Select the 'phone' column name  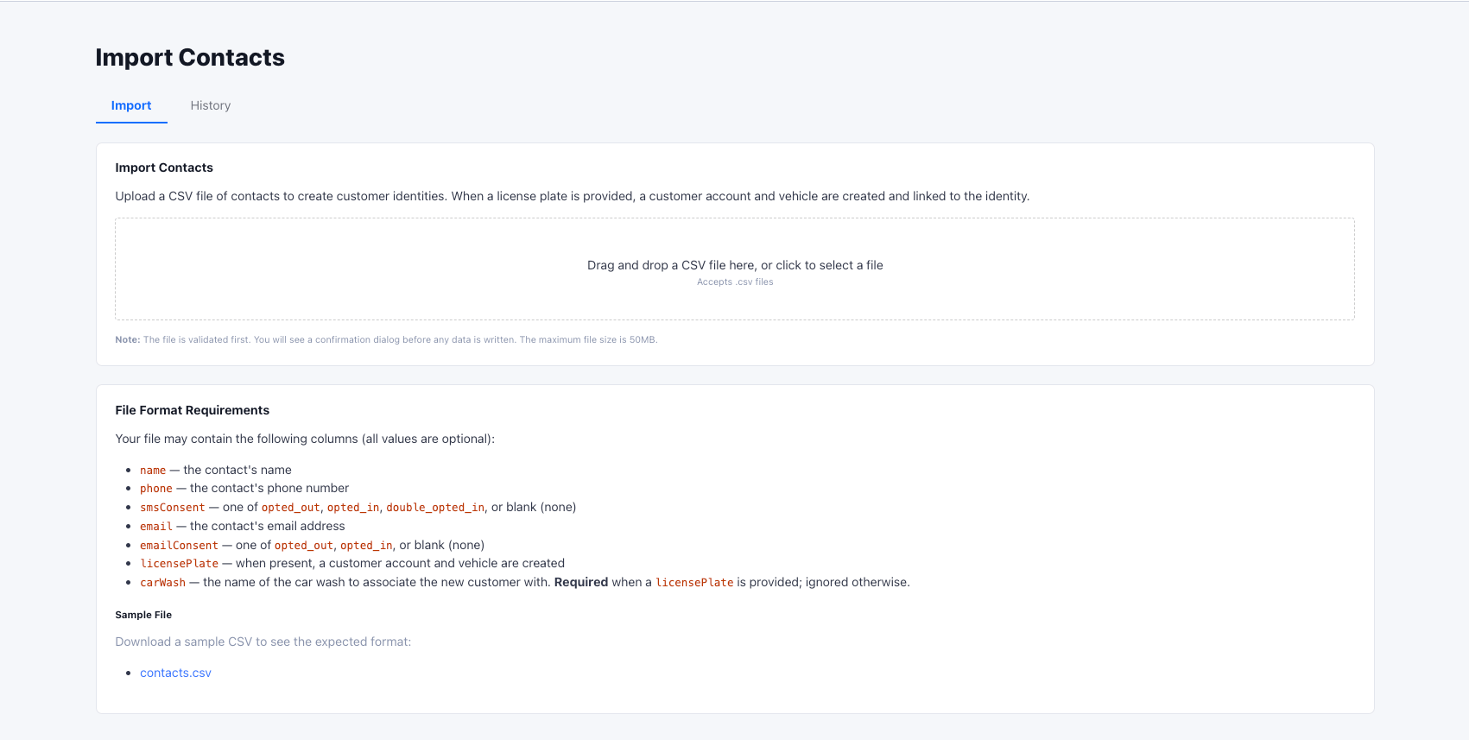point(156,489)
